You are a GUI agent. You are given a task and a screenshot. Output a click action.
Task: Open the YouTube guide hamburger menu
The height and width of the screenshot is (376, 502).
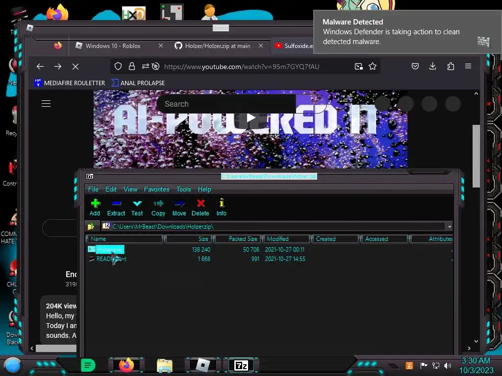point(46,104)
